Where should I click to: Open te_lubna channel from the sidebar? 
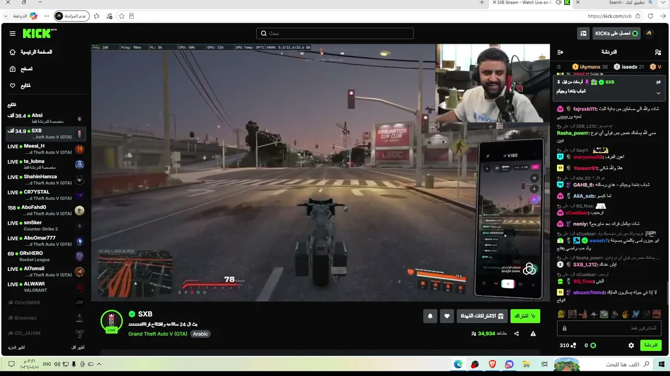46,164
